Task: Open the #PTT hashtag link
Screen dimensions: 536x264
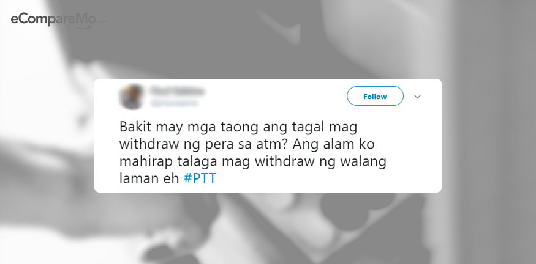Action: point(200,178)
